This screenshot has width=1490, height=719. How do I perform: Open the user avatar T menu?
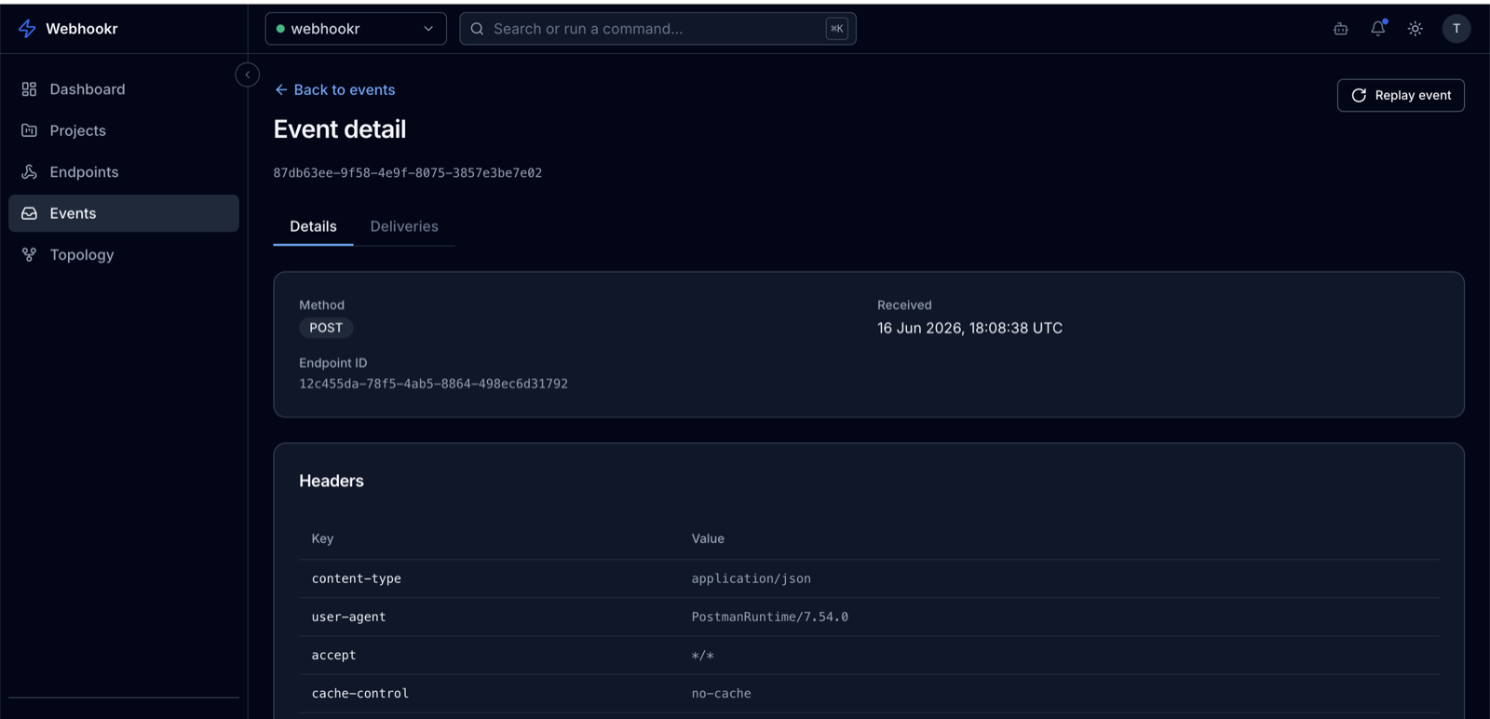click(x=1456, y=29)
